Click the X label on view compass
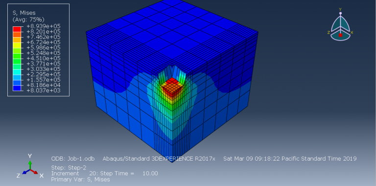376x186 pixels. point(352,33)
